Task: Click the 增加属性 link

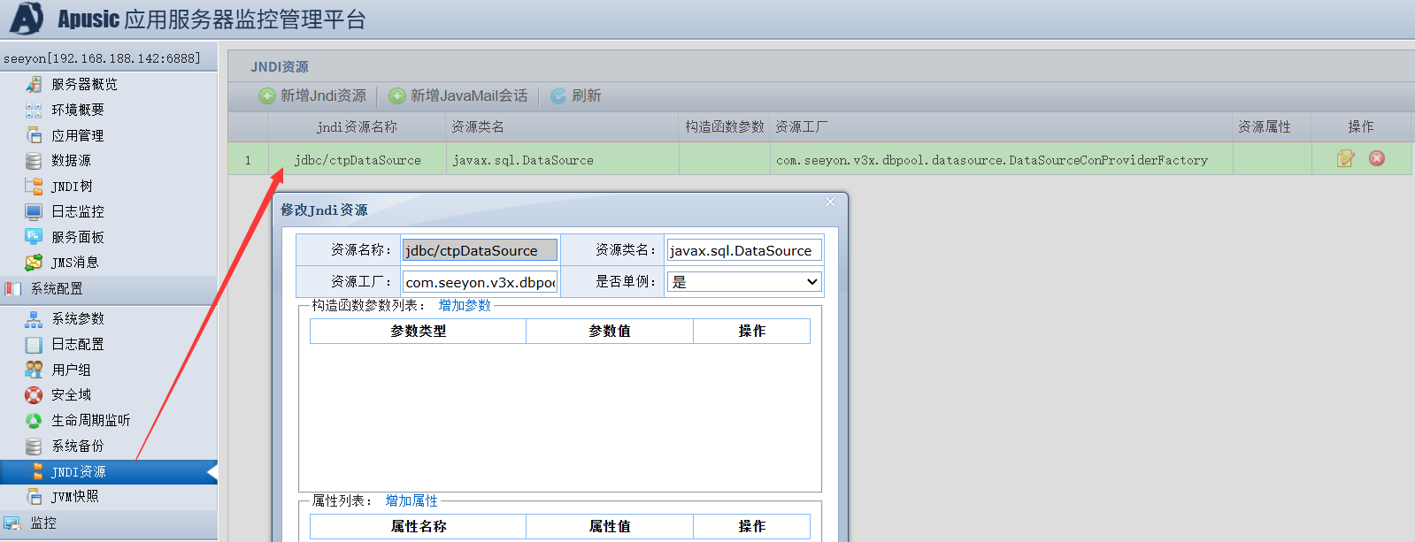Action: [411, 500]
